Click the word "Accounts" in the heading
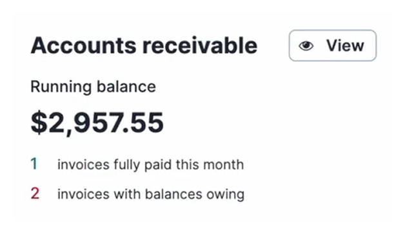The height and width of the screenshot is (247, 405). click(83, 46)
